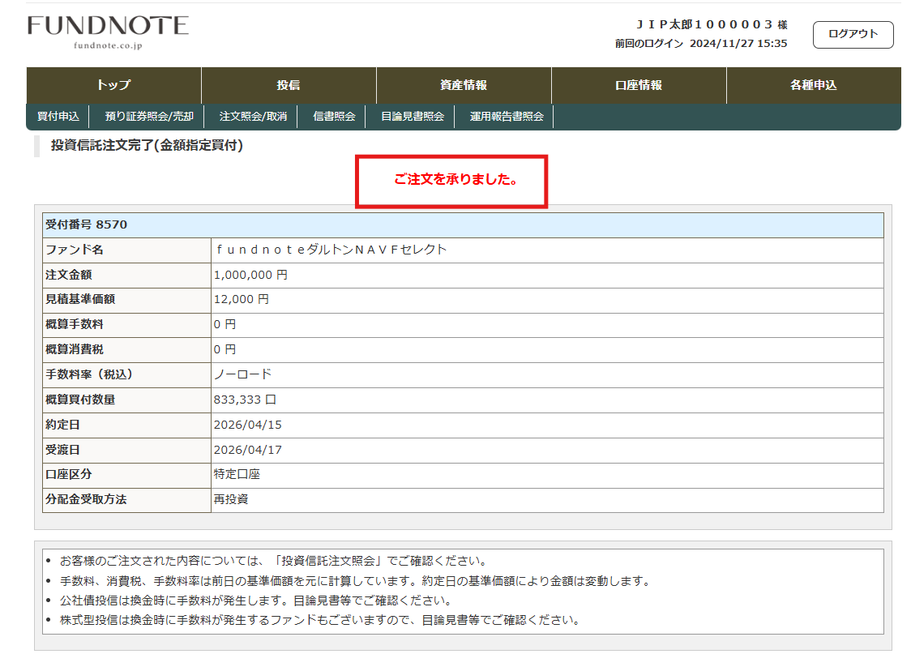Screen dimensions: 911x654
Task: Select 注文照会/取消 in the submenu
Action: click(253, 117)
